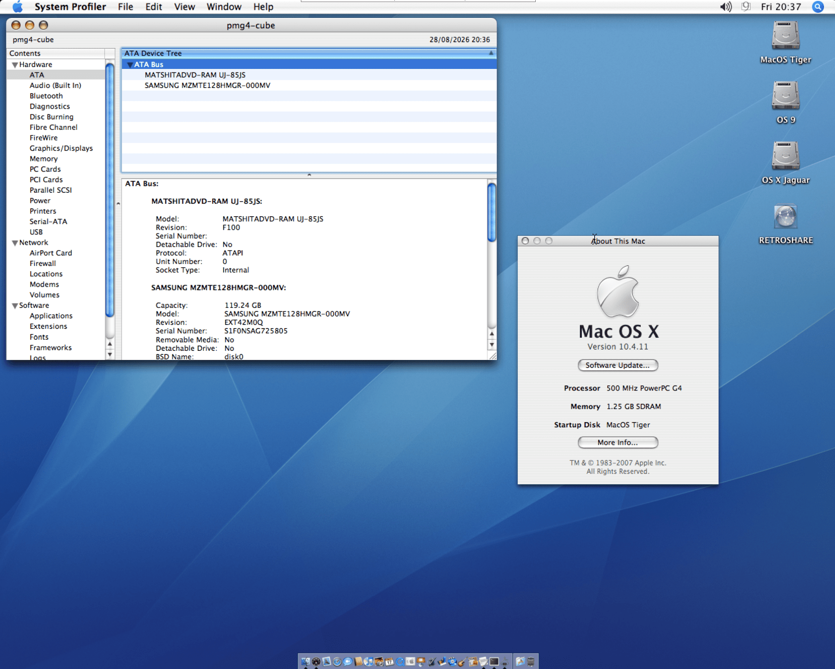Viewport: 835px width, 669px height.
Task: Select Audio (Built In) in Contents
Action: coord(55,85)
